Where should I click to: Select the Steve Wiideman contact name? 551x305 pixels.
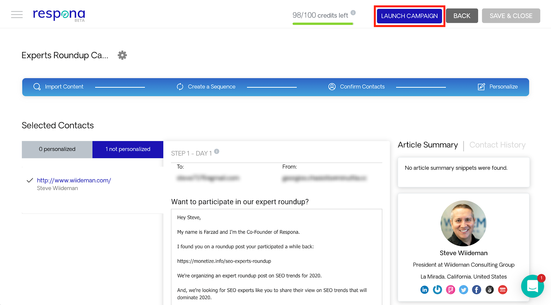click(58, 188)
